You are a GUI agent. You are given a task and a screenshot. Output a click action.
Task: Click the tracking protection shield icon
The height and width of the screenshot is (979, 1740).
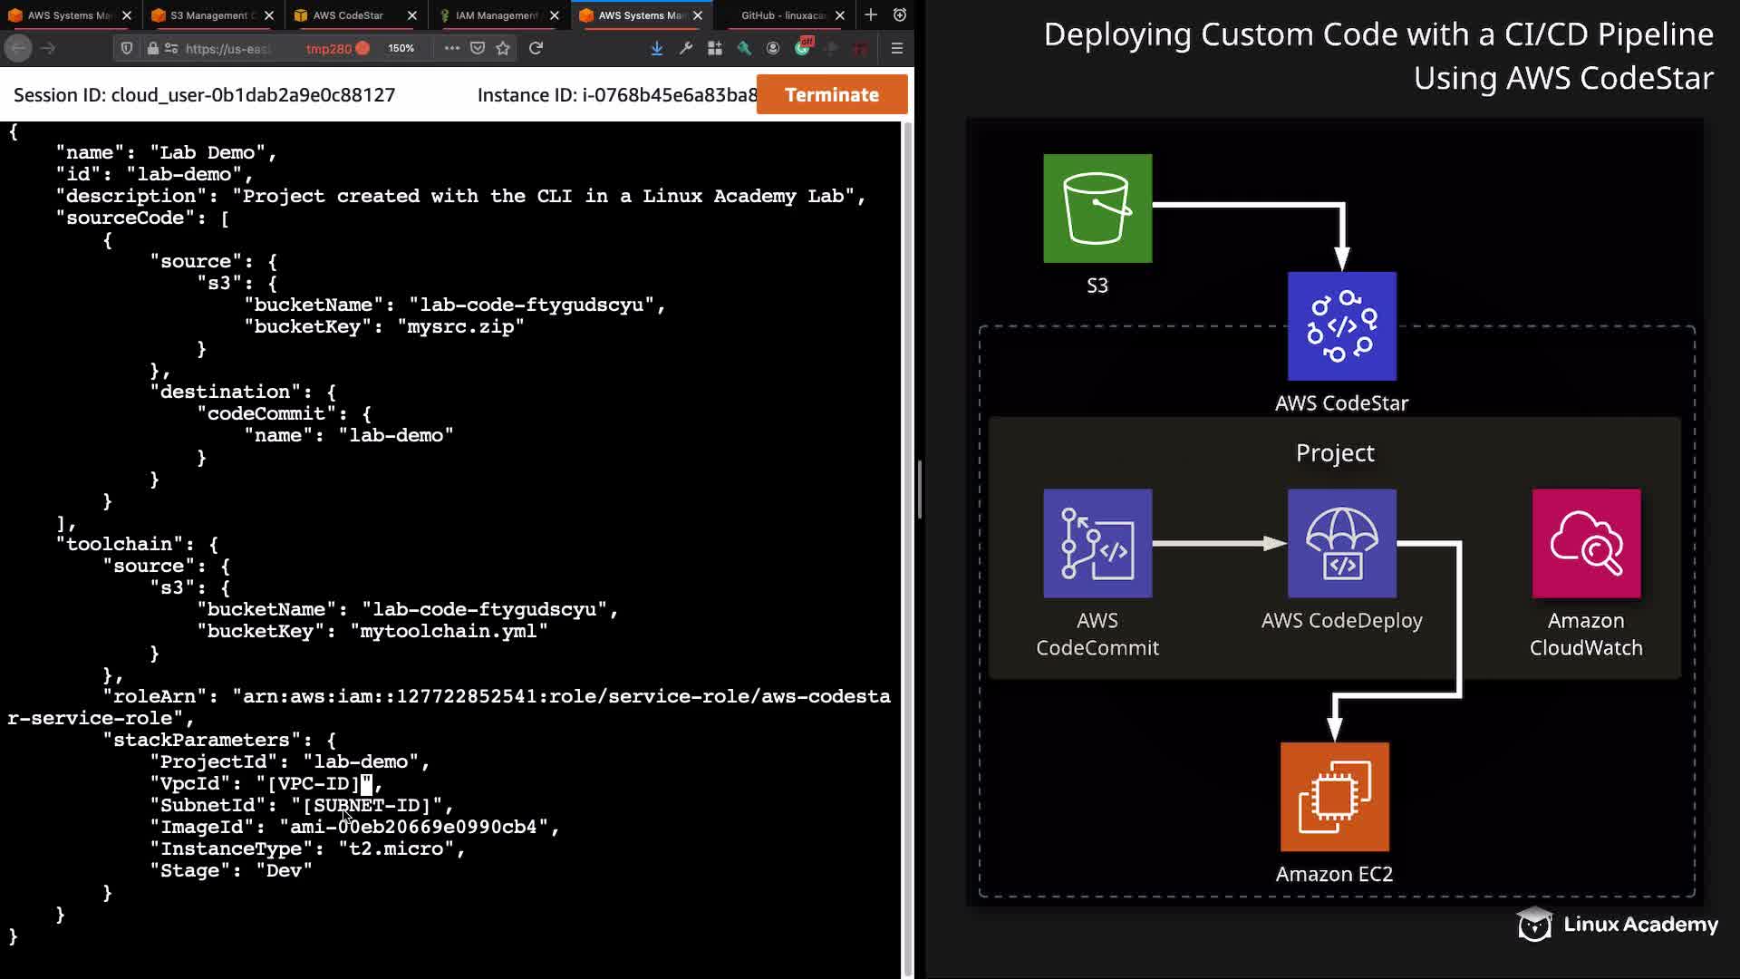pyautogui.click(x=127, y=48)
